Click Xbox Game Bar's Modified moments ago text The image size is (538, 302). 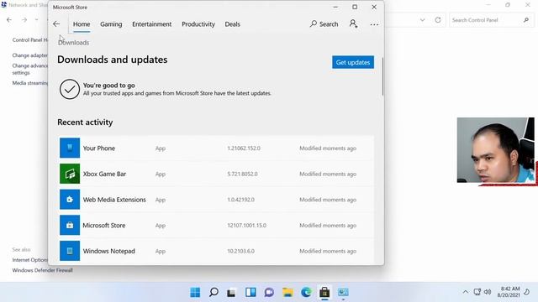328,174
